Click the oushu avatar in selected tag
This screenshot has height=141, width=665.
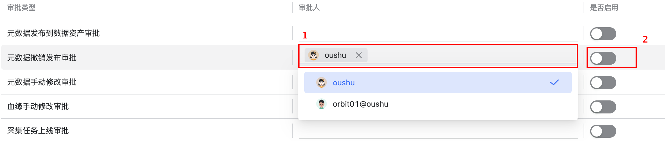point(313,55)
